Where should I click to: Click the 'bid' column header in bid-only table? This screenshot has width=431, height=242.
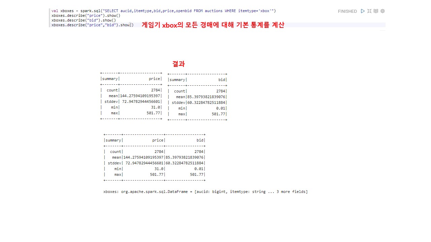pos(222,80)
